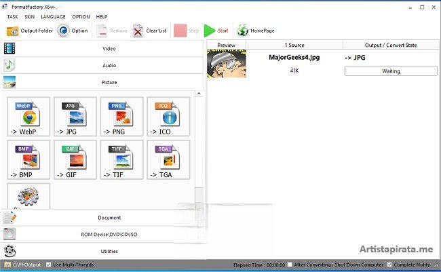Toggle the Use Multi-Threads checkbox
441x272 pixels.
tap(49, 265)
